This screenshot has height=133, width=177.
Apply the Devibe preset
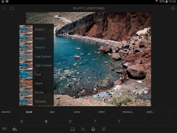pyautogui.click(x=36, y=92)
